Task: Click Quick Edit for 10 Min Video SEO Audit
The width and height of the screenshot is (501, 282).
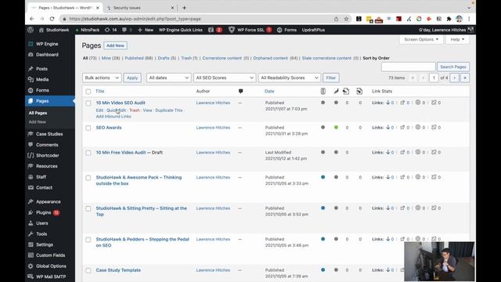Action: pos(117,110)
